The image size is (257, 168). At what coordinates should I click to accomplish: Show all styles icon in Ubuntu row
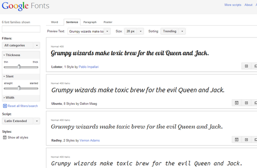(236, 103)
